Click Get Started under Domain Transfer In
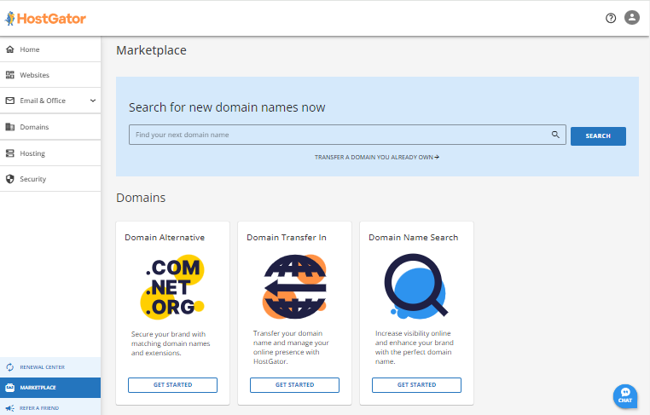The height and width of the screenshot is (415, 650). (295, 385)
